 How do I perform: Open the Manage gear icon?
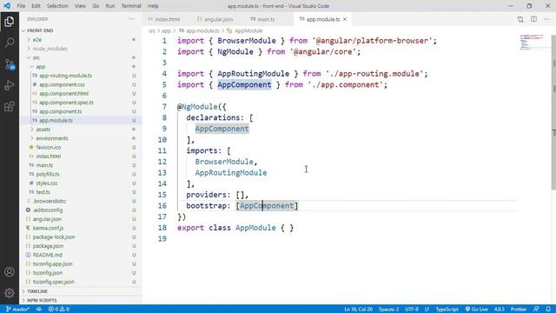(x=10, y=293)
